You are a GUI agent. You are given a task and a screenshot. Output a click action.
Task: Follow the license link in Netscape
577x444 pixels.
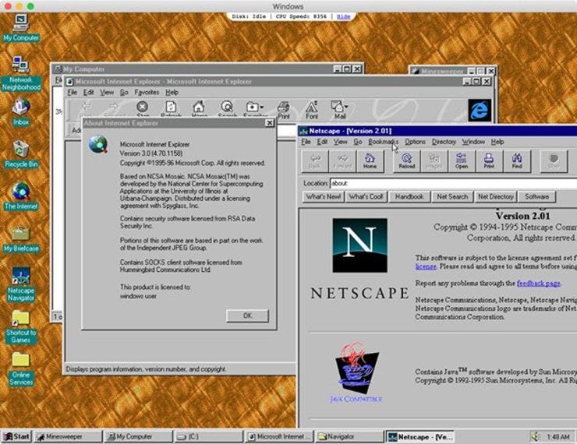click(426, 266)
